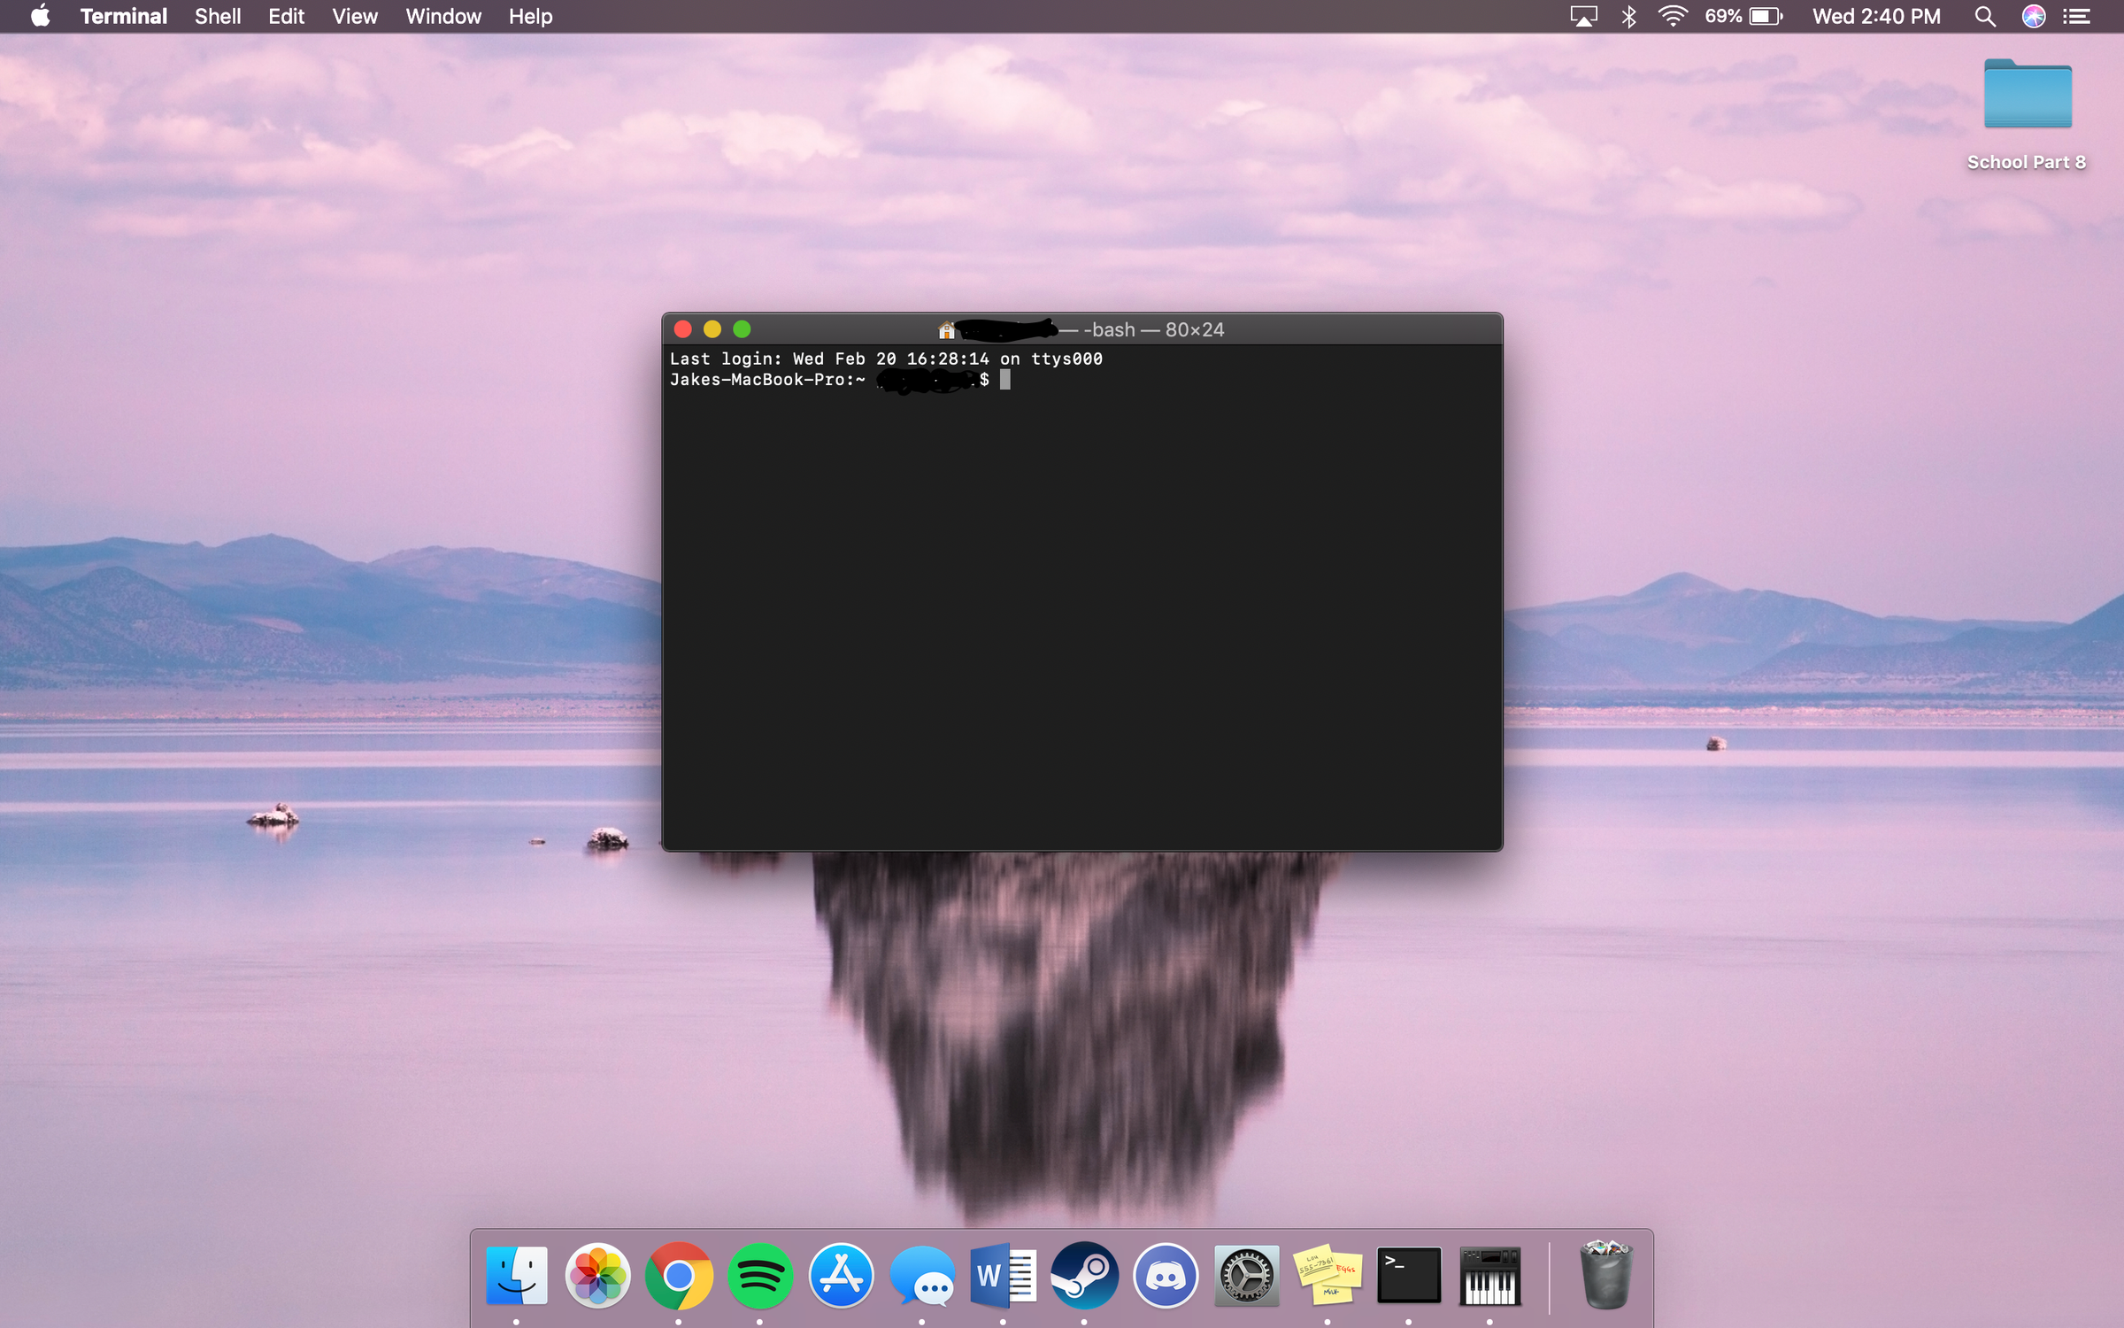Launch Google Chrome from the Dock
This screenshot has width=2124, height=1328.
point(680,1276)
